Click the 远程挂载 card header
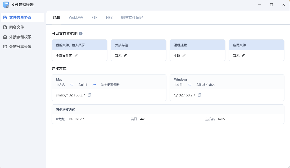The height and width of the screenshot is (168, 290). [x=198, y=45]
